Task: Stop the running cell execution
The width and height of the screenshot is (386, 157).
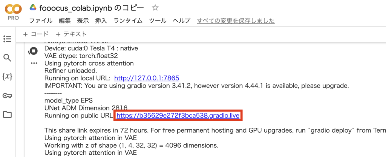Action: [33, 51]
